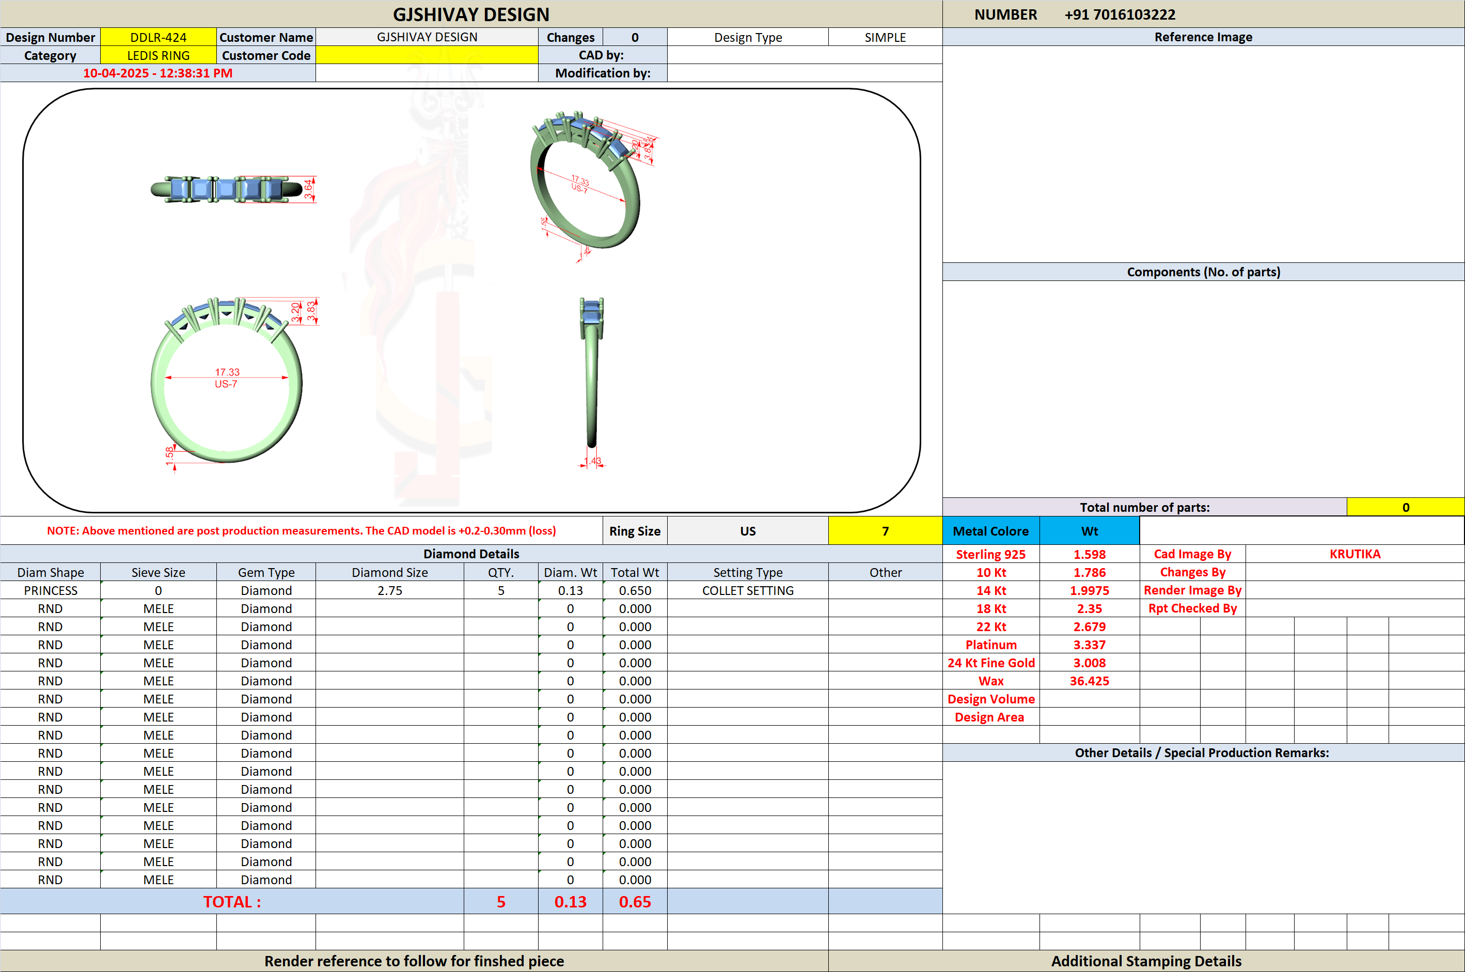Click the Setting Type column header
The height and width of the screenshot is (972, 1465).
[748, 572]
